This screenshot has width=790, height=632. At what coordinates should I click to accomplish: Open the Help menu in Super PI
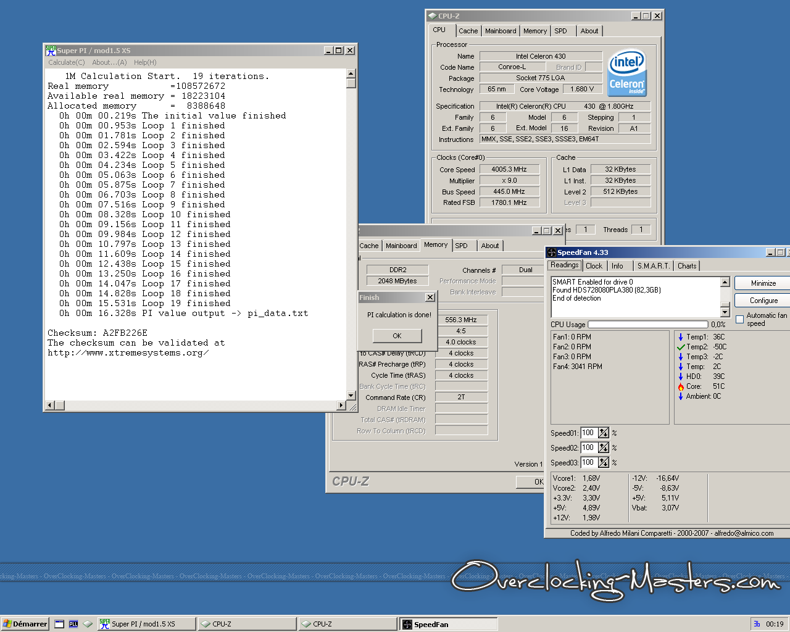[x=145, y=62]
